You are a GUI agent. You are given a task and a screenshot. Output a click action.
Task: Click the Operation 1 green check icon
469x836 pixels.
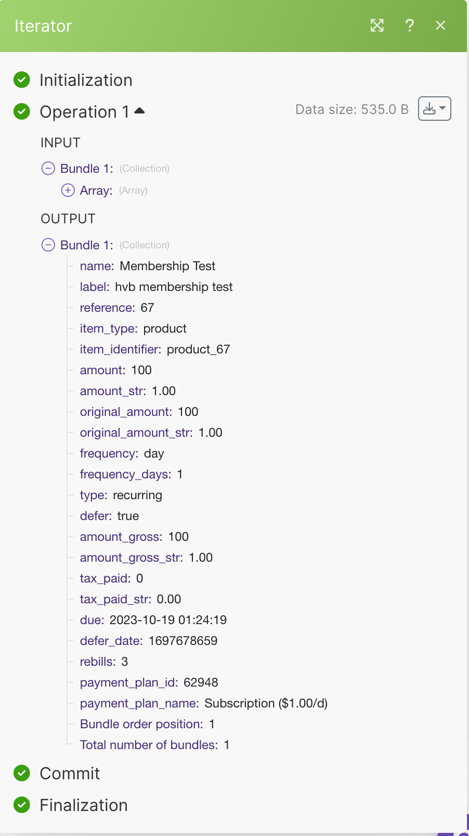[x=22, y=111]
